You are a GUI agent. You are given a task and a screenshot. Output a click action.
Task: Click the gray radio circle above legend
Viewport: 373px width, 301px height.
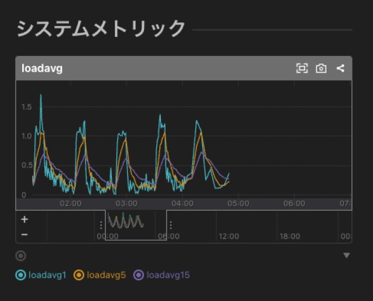(x=21, y=256)
